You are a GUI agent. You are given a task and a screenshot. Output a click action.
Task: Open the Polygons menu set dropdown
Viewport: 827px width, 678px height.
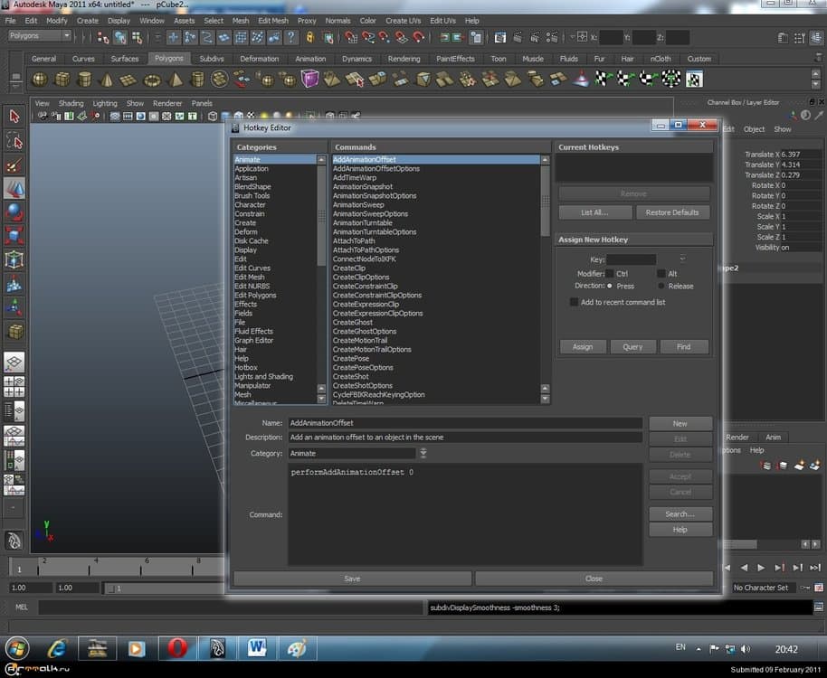[40, 36]
